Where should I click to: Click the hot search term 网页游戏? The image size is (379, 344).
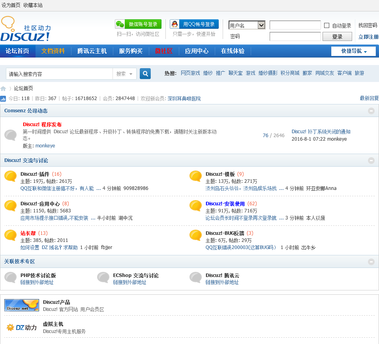pos(190,73)
